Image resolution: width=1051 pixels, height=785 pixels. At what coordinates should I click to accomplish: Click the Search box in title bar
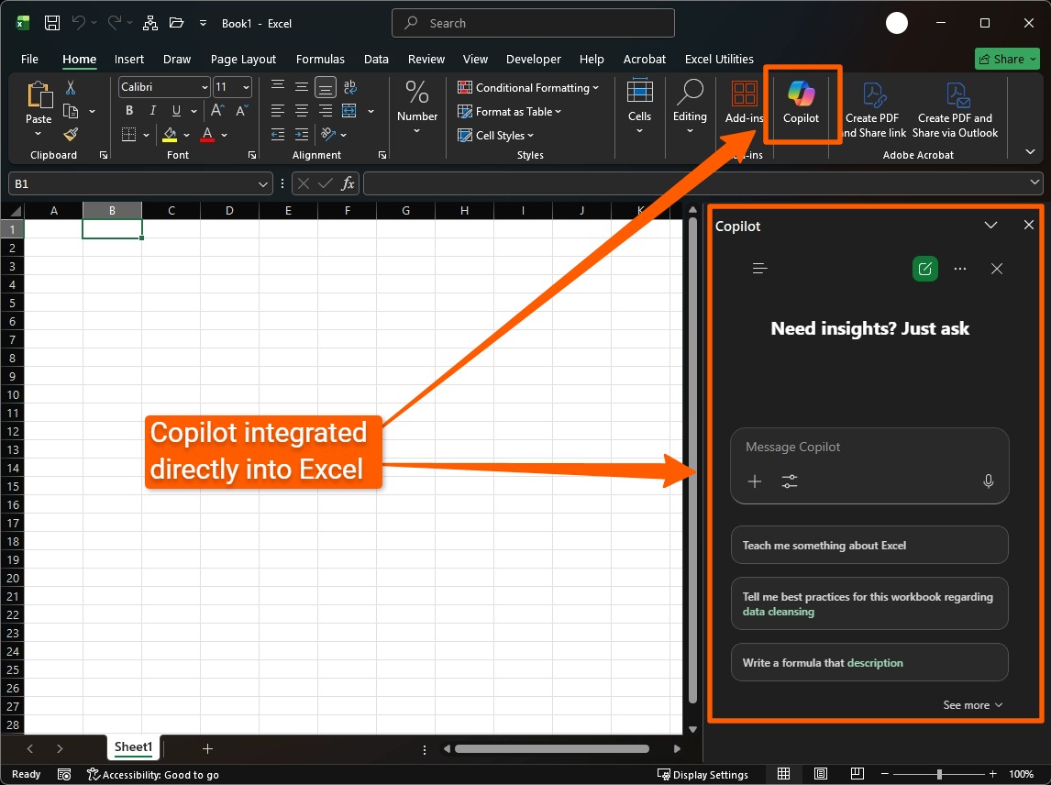pyautogui.click(x=533, y=23)
